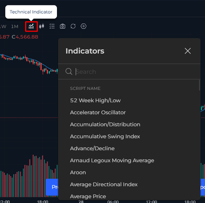The width and height of the screenshot is (205, 203).
Task: Open the checklist settings icon
Action: (52, 26)
